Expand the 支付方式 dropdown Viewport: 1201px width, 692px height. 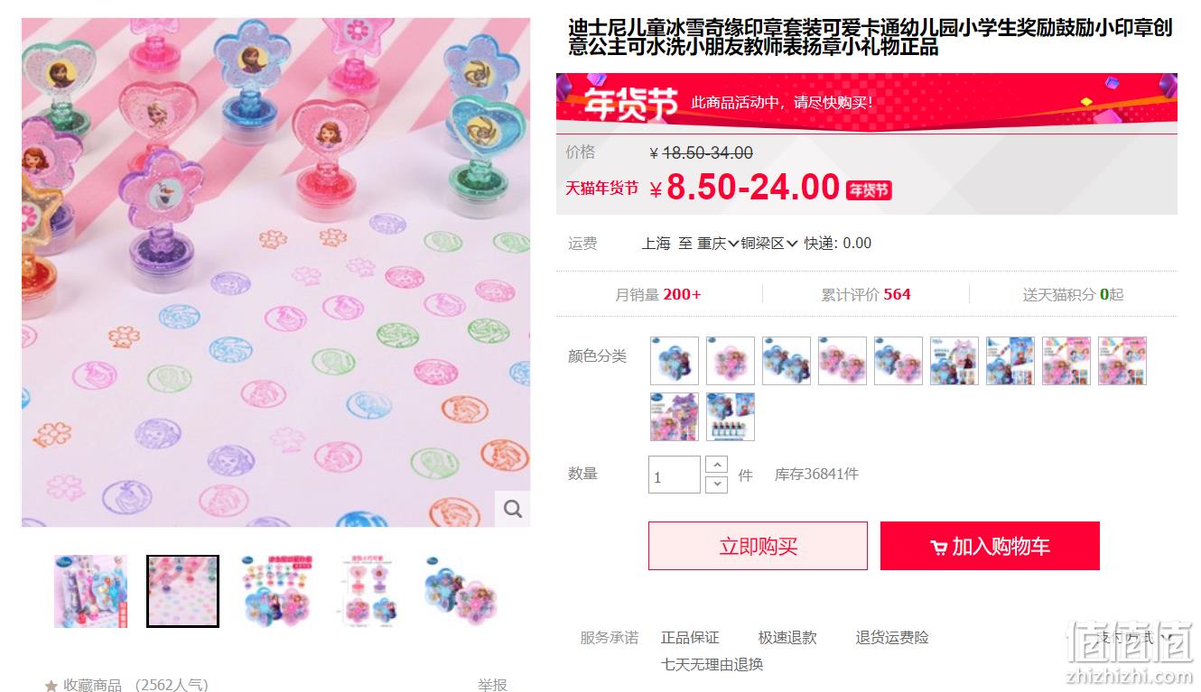tap(1134, 637)
